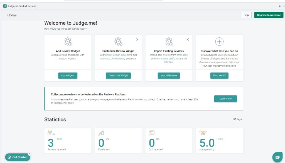The image size is (285, 163).
Task: Go to the Home menu item
Action: click(12, 15)
